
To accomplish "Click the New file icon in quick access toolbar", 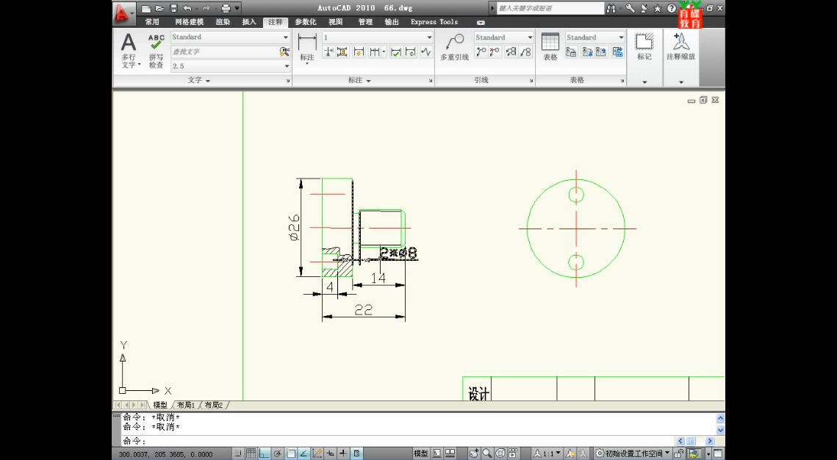I will click(146, 9).
